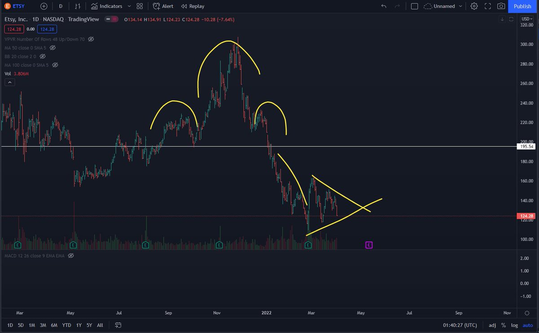Open the time axis settings gear icon
The image size is (539, 333).
click(527, 313)
